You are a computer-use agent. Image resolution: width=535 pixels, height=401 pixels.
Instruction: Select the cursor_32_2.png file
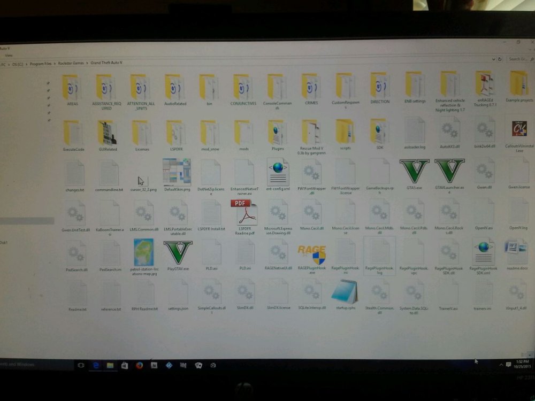[143, 182]
